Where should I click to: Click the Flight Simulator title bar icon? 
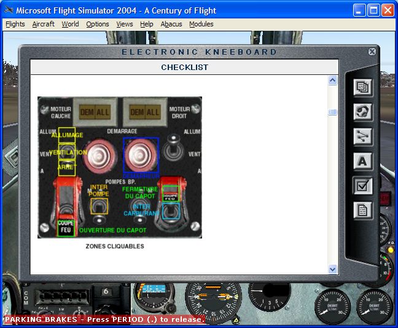pos(9,10)
